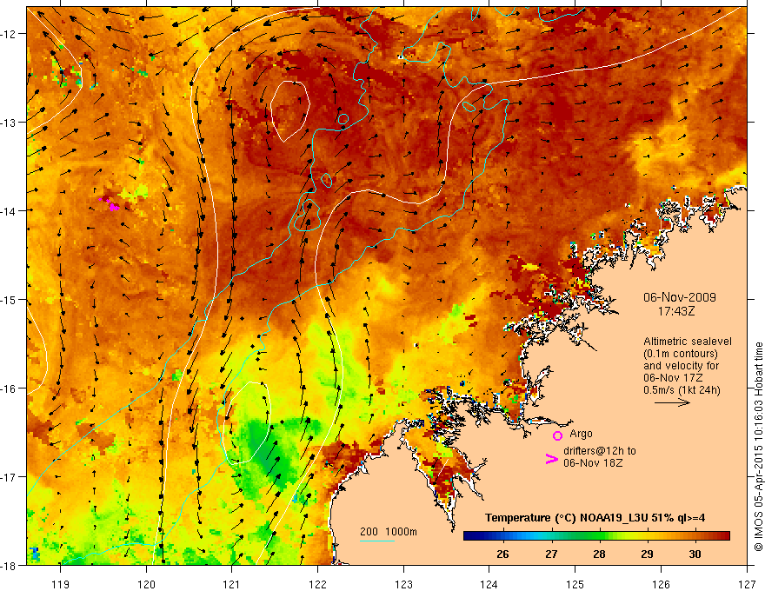Click the velocity scale arrow in legend
Screen dimensions: 765x591
(672, 402)
